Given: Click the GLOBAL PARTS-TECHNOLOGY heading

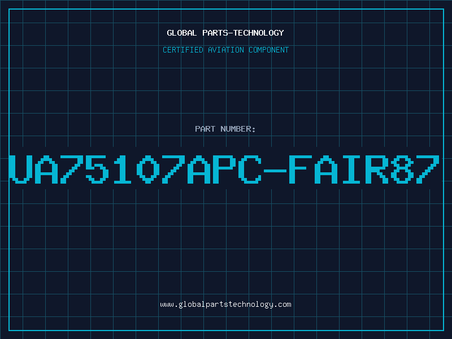Looking at the screenshot, I should [x=225, y=33].
